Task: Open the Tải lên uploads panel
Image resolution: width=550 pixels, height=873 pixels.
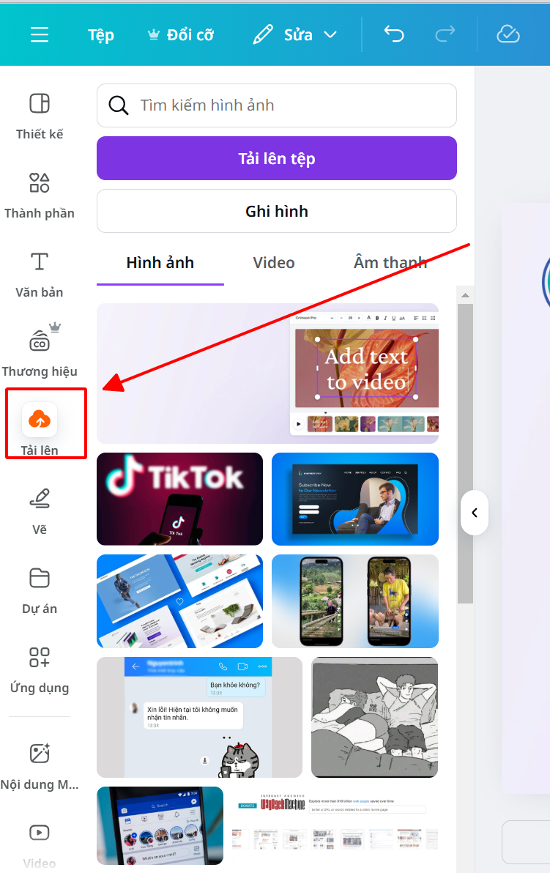Action: [40, 427]
